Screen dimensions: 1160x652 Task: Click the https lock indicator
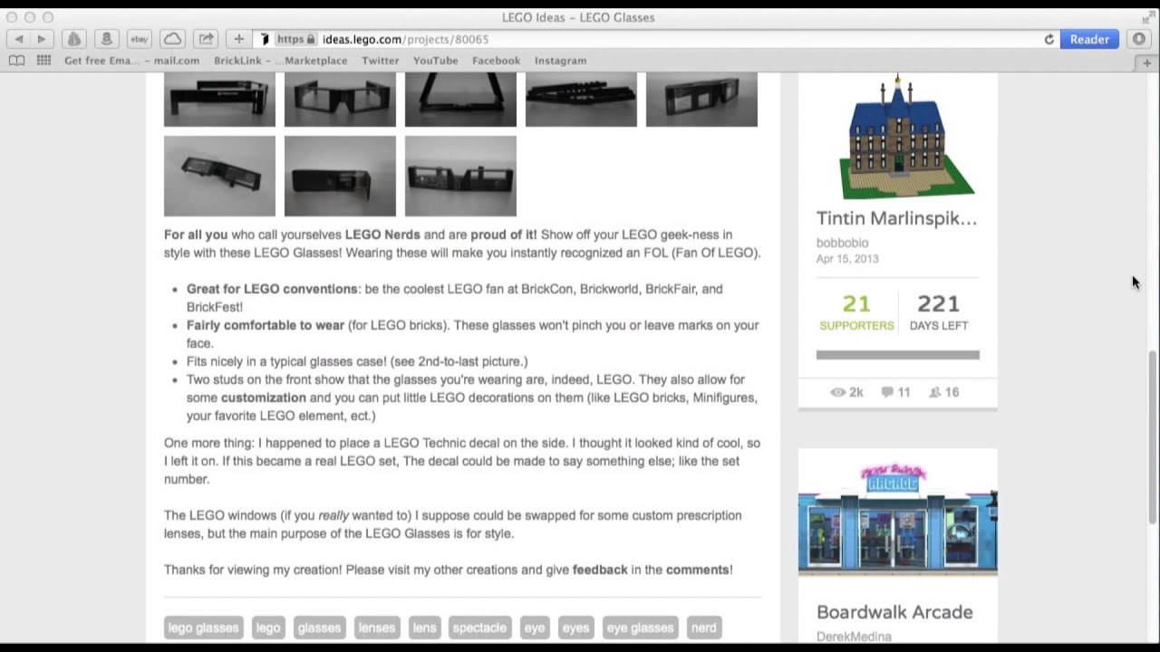pyautogui.click(x=296, y=39)
